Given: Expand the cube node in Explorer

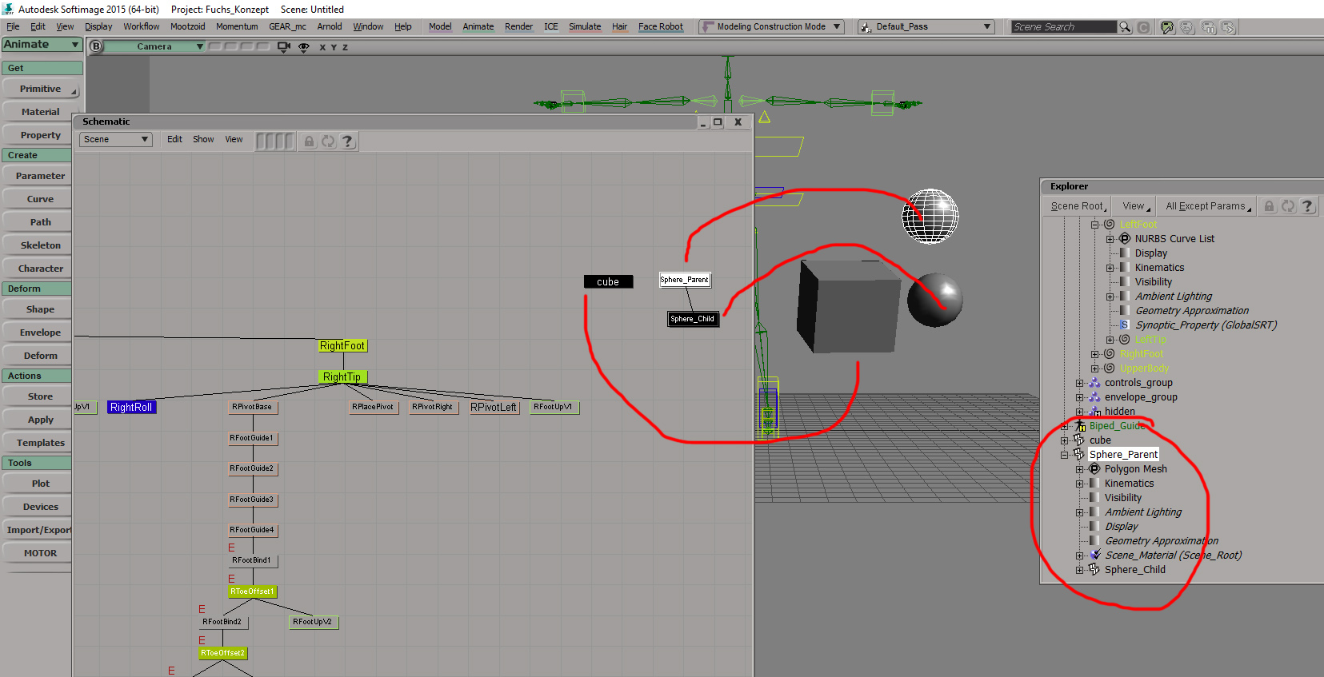Looking at the screenshot, I should [1064, 440].
